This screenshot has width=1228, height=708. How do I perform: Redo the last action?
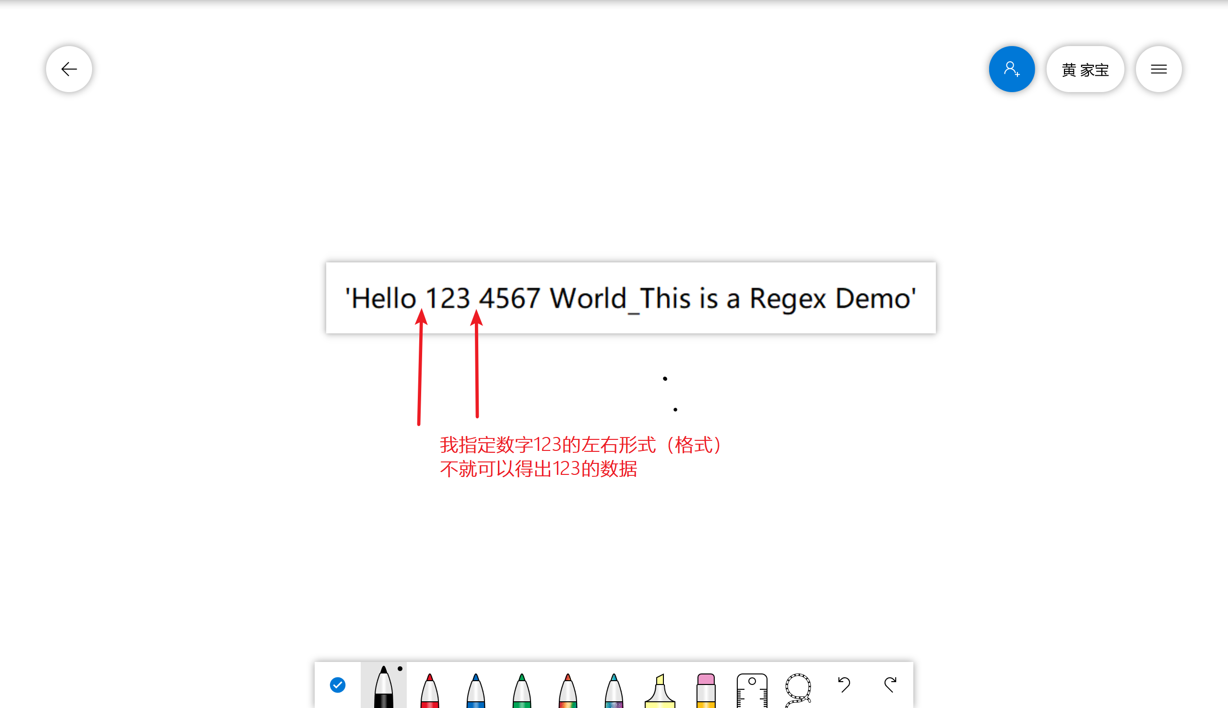[x=890, y=684]
